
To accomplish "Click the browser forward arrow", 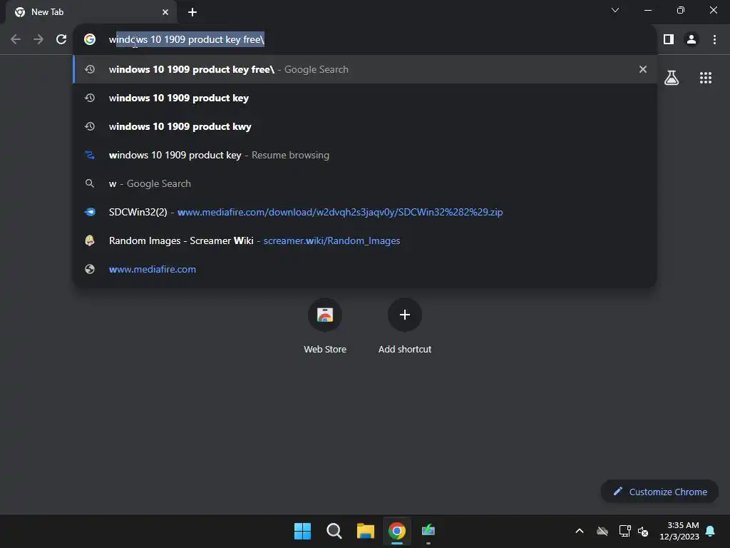I will click(x=38, y=40).
